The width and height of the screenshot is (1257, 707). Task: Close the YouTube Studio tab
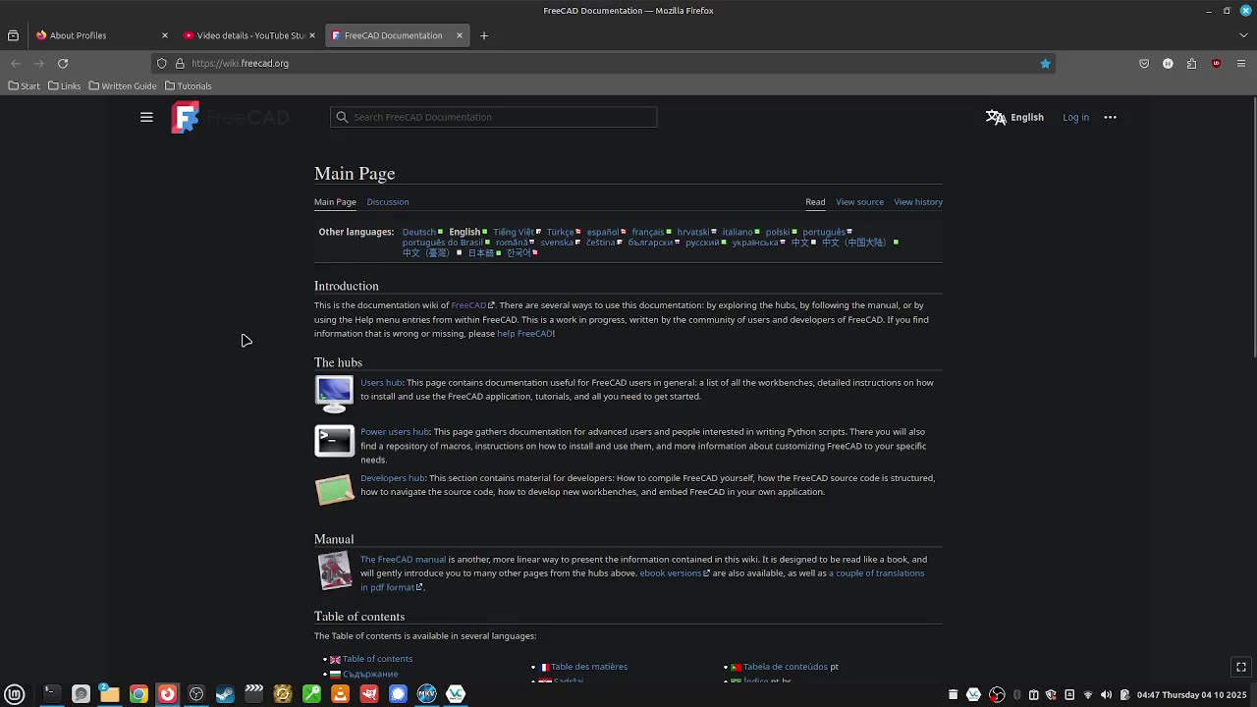click(x=312, y=35)
